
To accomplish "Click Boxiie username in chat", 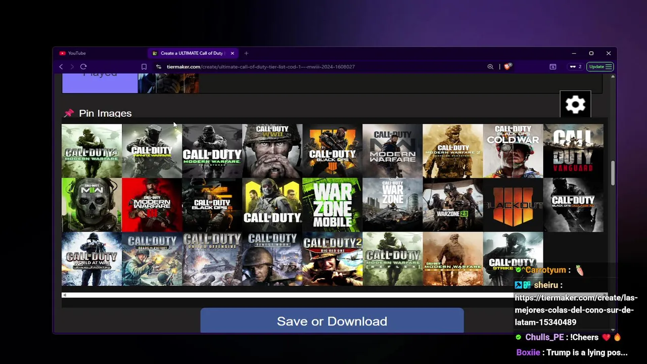I will point(528,352).
